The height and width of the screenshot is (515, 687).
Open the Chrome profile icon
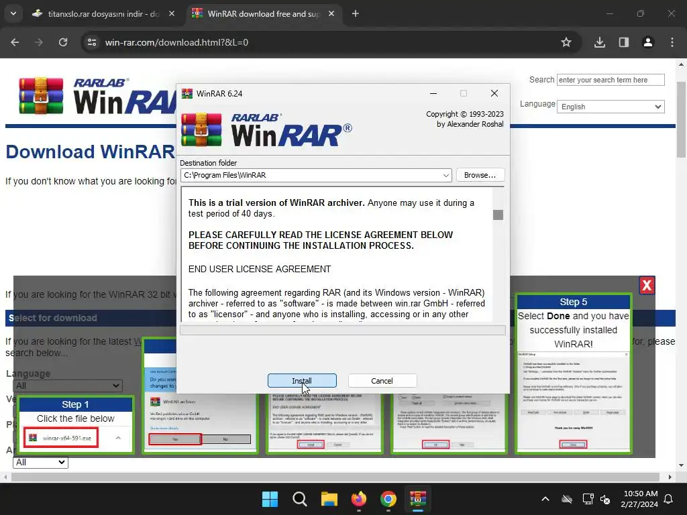(x=648, y=42)
